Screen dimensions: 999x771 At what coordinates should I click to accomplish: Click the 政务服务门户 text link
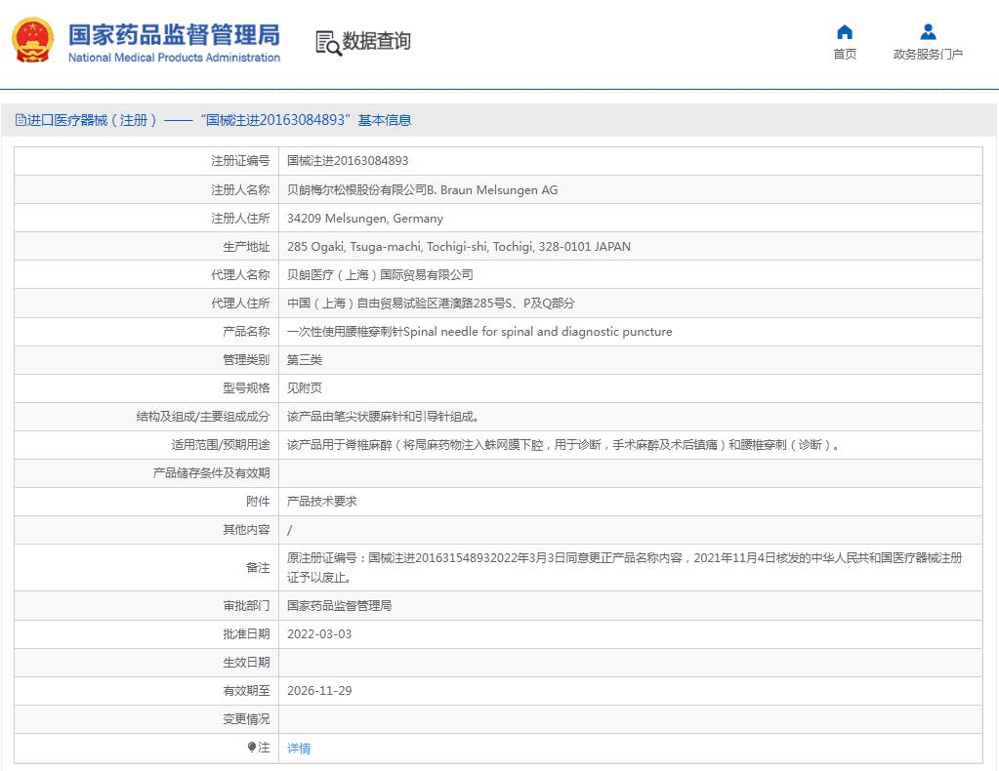coord(928,54)
